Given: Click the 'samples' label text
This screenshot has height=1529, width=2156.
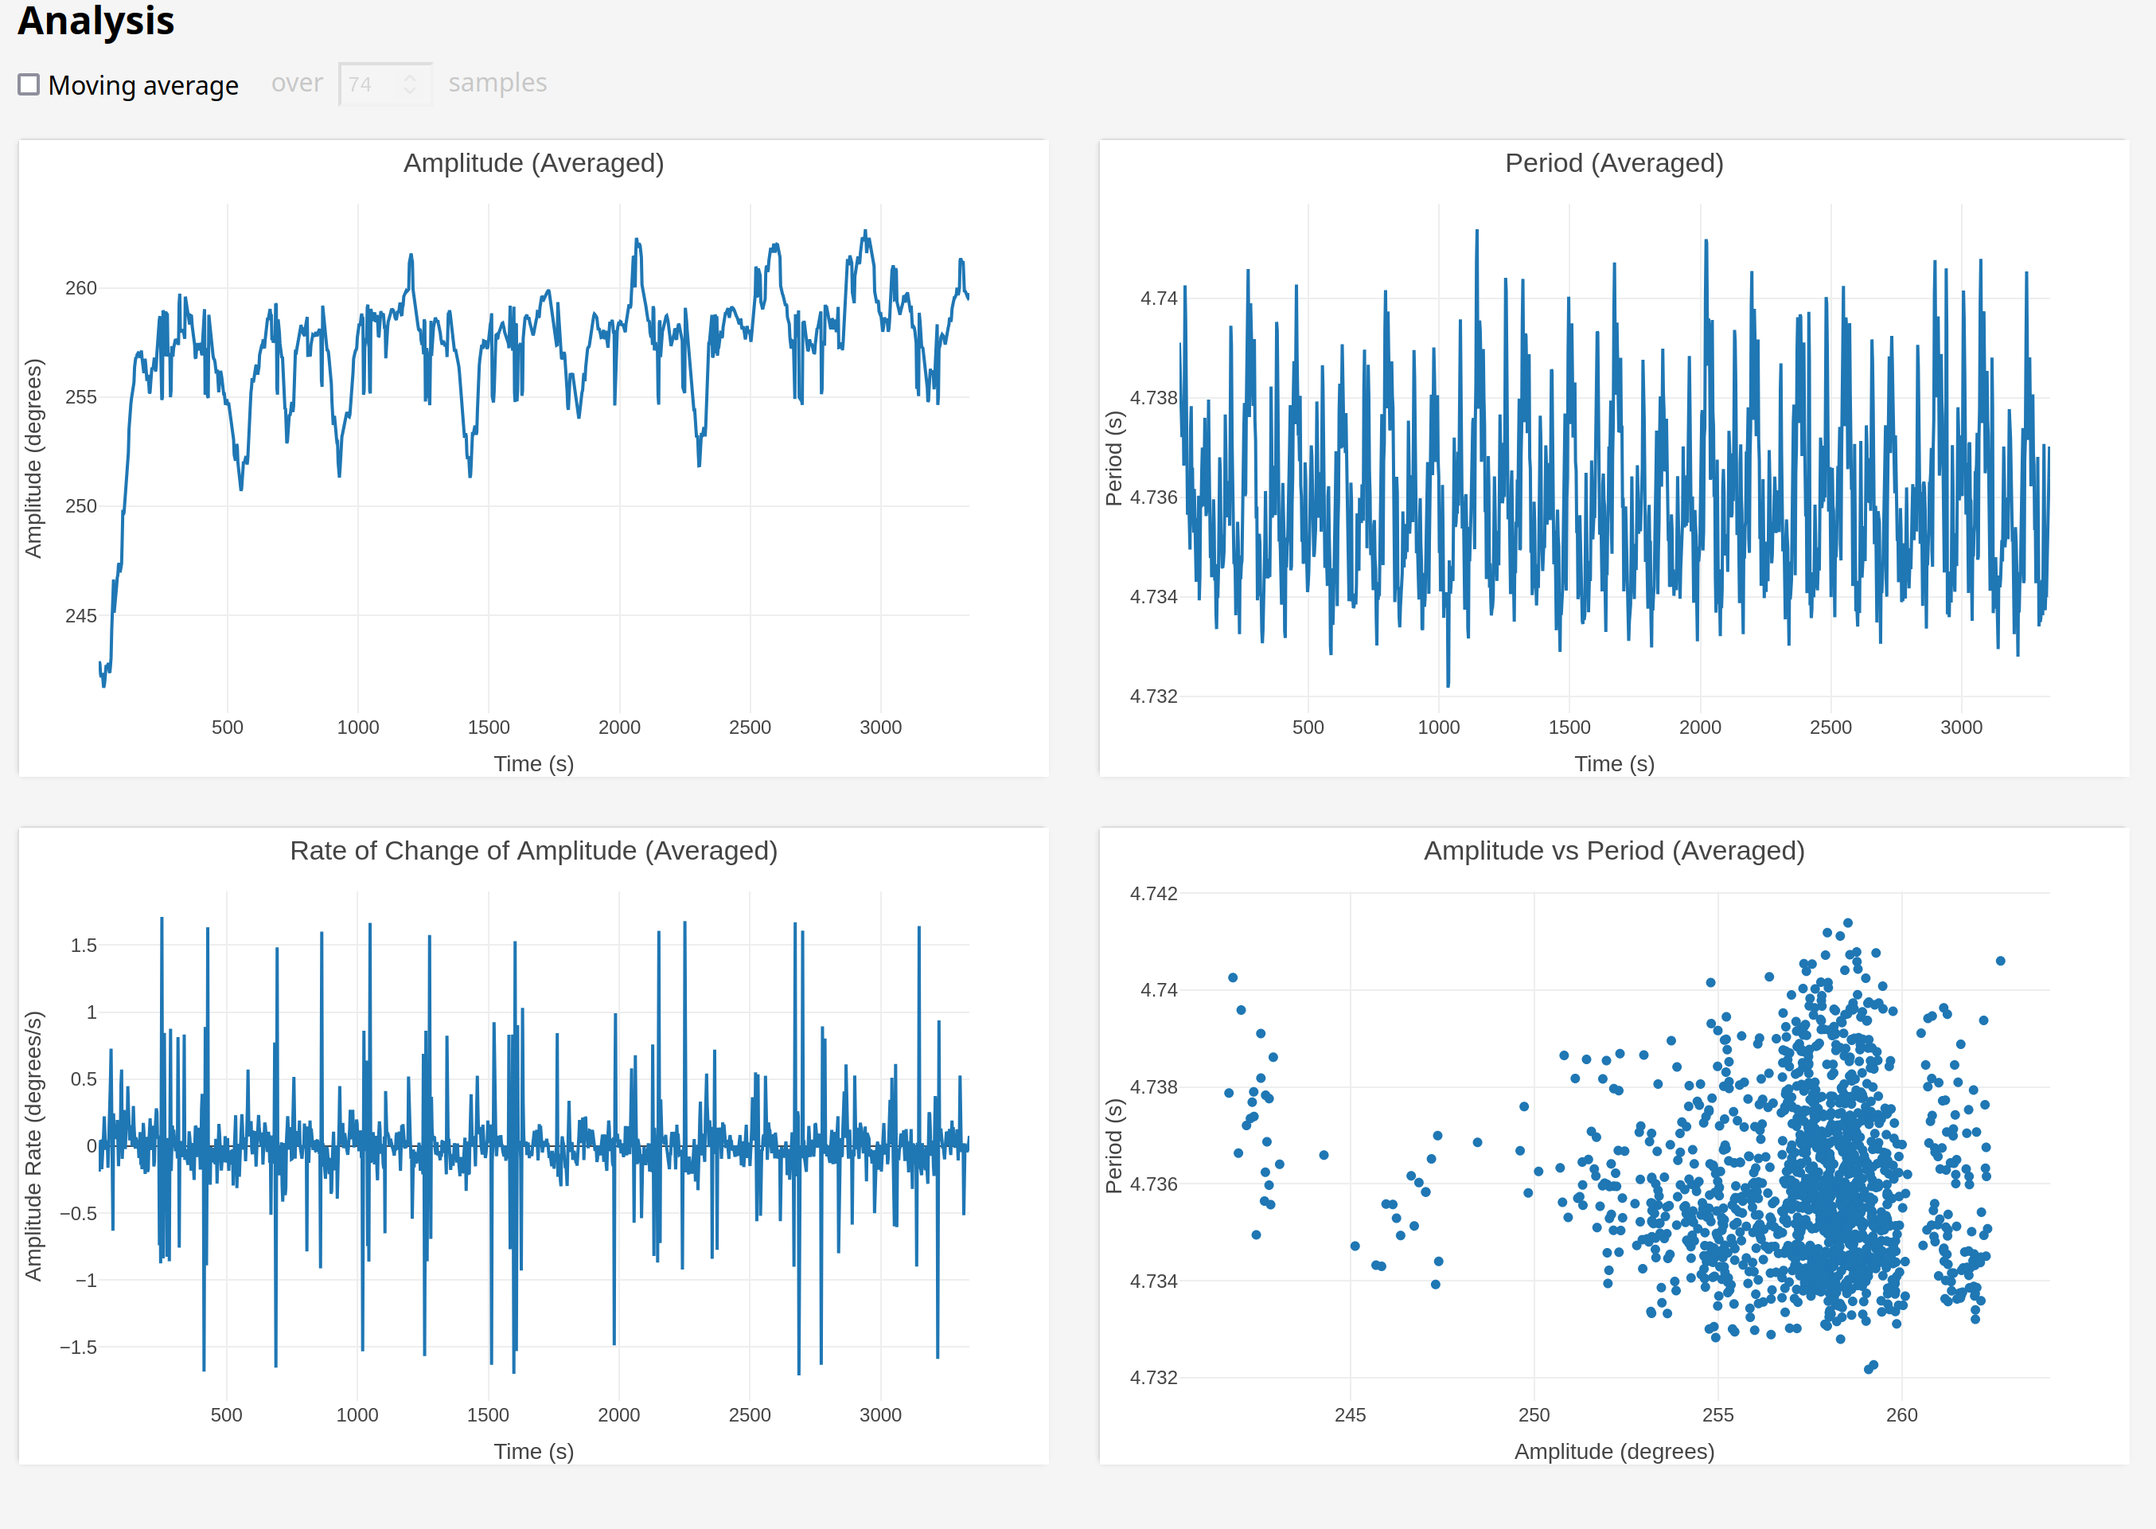Looking at the screenshot, I should click(497, 83).
